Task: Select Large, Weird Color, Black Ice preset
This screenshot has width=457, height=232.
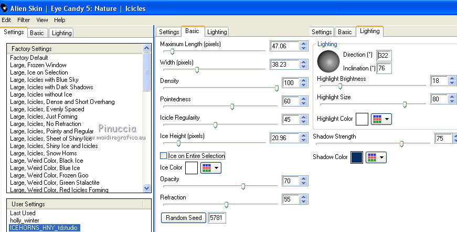Action: pos(47,161)
